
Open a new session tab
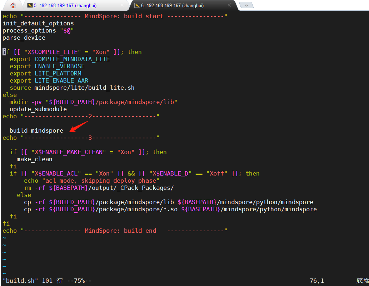(x=246, y=5)
